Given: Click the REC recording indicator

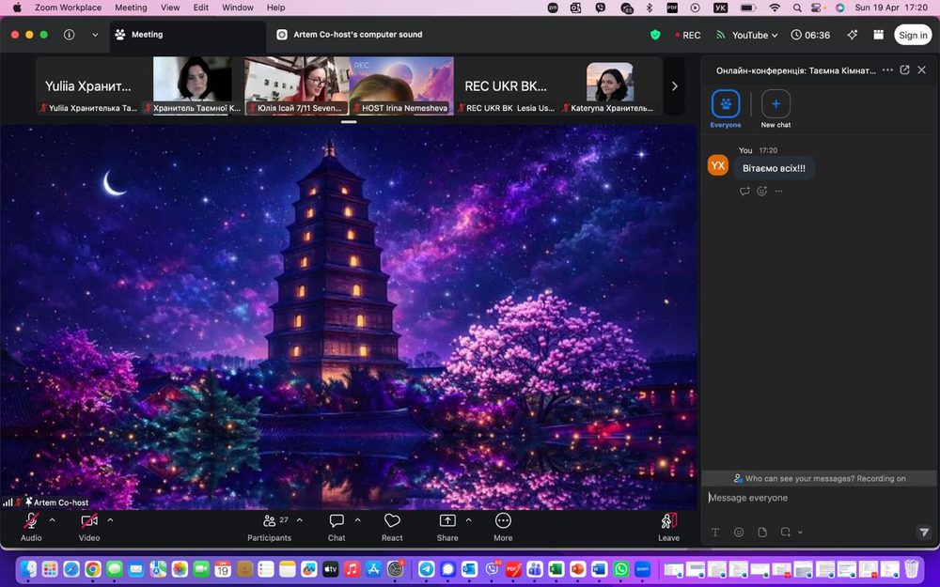Looking at the screenshot, I should point(688,36).
